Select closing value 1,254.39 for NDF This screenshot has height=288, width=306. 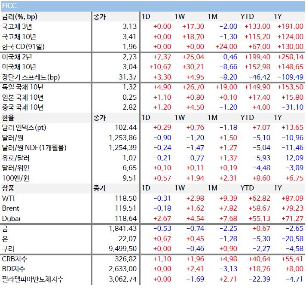pyautogui.click(x=123, y=148)
